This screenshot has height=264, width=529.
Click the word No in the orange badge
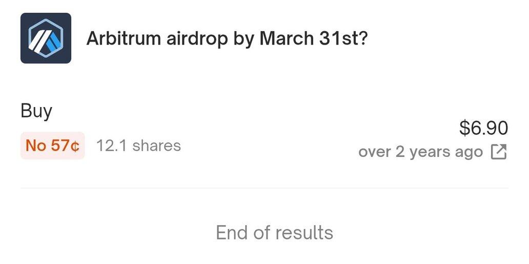pos(36,146)
